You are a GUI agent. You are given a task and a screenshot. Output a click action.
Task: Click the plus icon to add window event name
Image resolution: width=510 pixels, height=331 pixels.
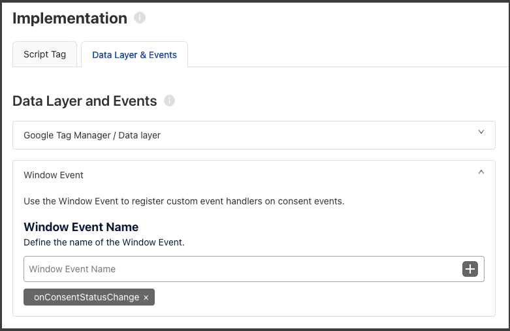click(470, 269)
